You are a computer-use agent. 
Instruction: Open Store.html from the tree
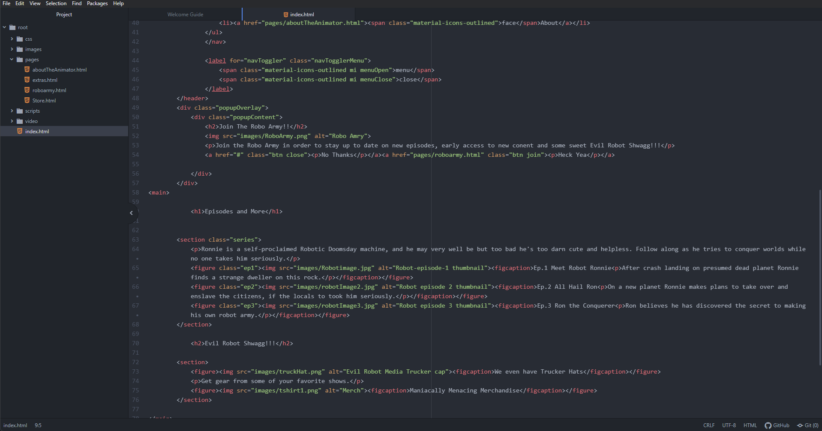click(x=44, y=101)
